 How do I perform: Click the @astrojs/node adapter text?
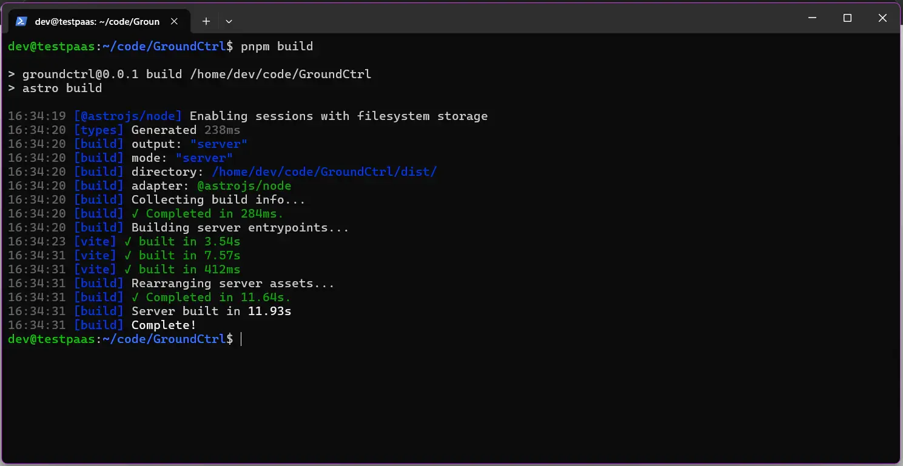(245, 185)
